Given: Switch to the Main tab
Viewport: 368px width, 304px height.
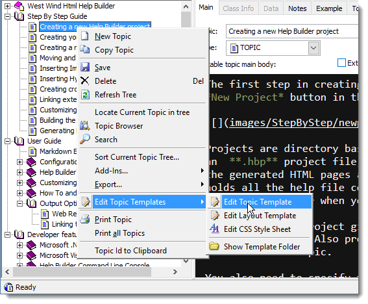Looking at the screenshot, I should 206,8.
